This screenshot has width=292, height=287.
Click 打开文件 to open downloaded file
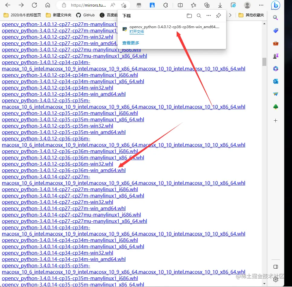(137, 32)
